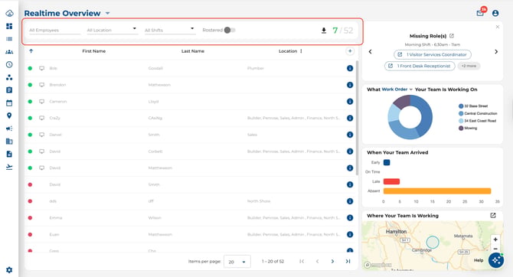Click the 32 Base Street legend swatch
Viewport: 513px width, 277px height.
click(461, 106)
